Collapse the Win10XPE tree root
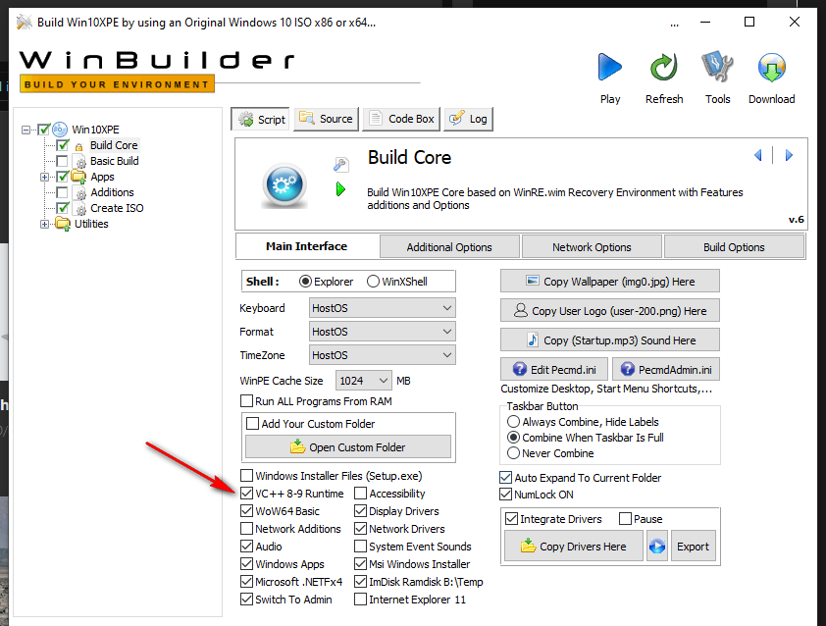The width and height of the screenshot is (826, 626). click(26, 130)
